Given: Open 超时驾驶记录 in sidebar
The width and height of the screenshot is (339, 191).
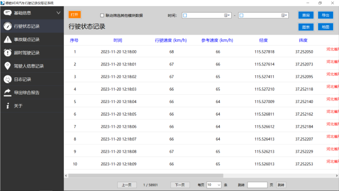Looking at the screenshot, I should point(32,52).
